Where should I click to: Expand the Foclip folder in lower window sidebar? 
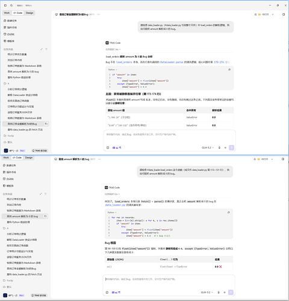pos(8,281)
